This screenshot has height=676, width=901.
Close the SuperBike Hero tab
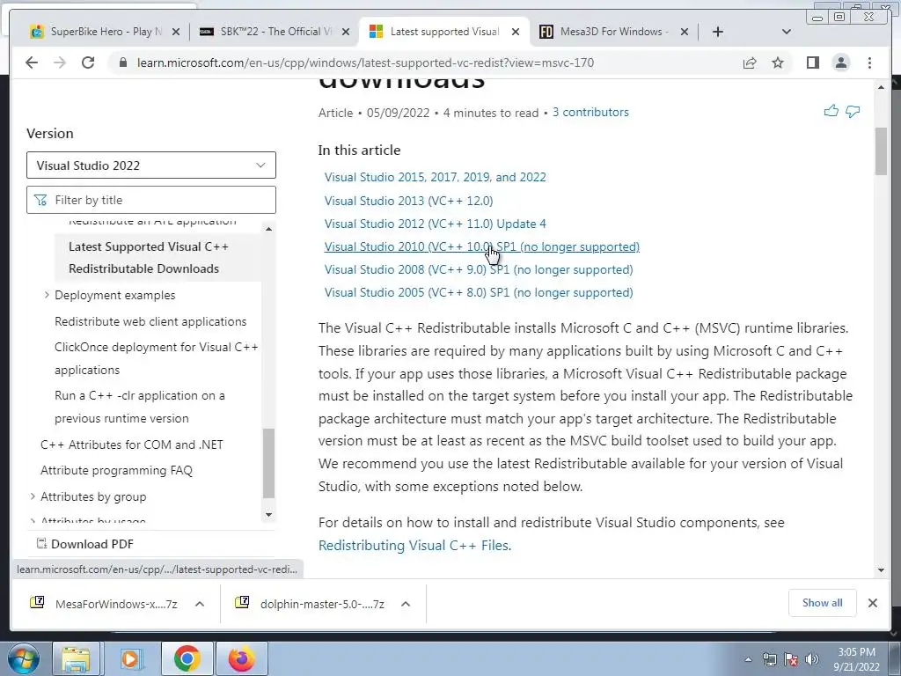point(176,32)
